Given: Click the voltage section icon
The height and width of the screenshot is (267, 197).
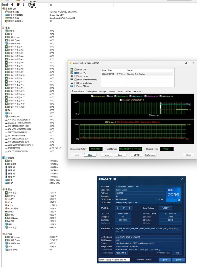Looking at the screenshot, I should [x=4, y=189].
